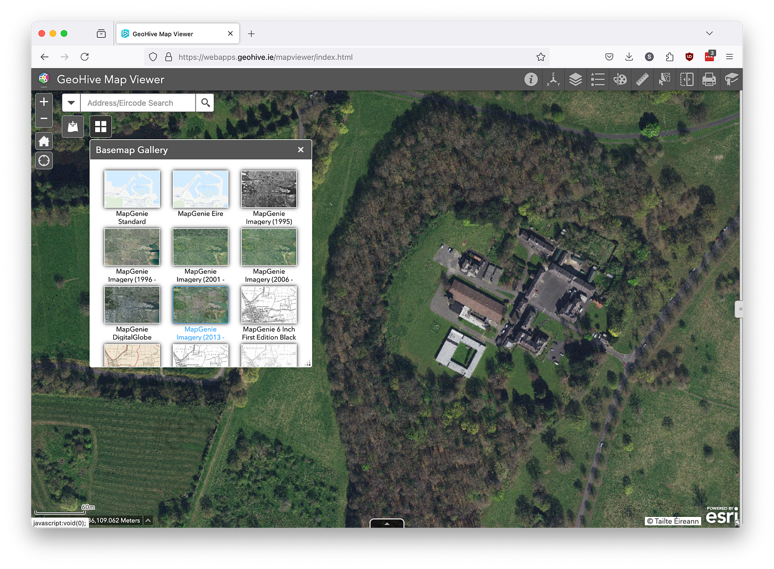Screen dimensions: 774x569
Task: Open the Bookmarks widget
Action: [x=73, y=126]
